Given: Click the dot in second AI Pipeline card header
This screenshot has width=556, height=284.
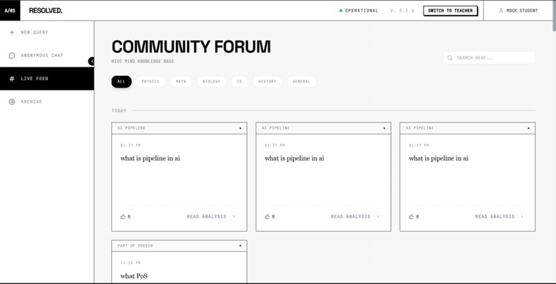Looking at the screenshot, I should click(384, 128).
